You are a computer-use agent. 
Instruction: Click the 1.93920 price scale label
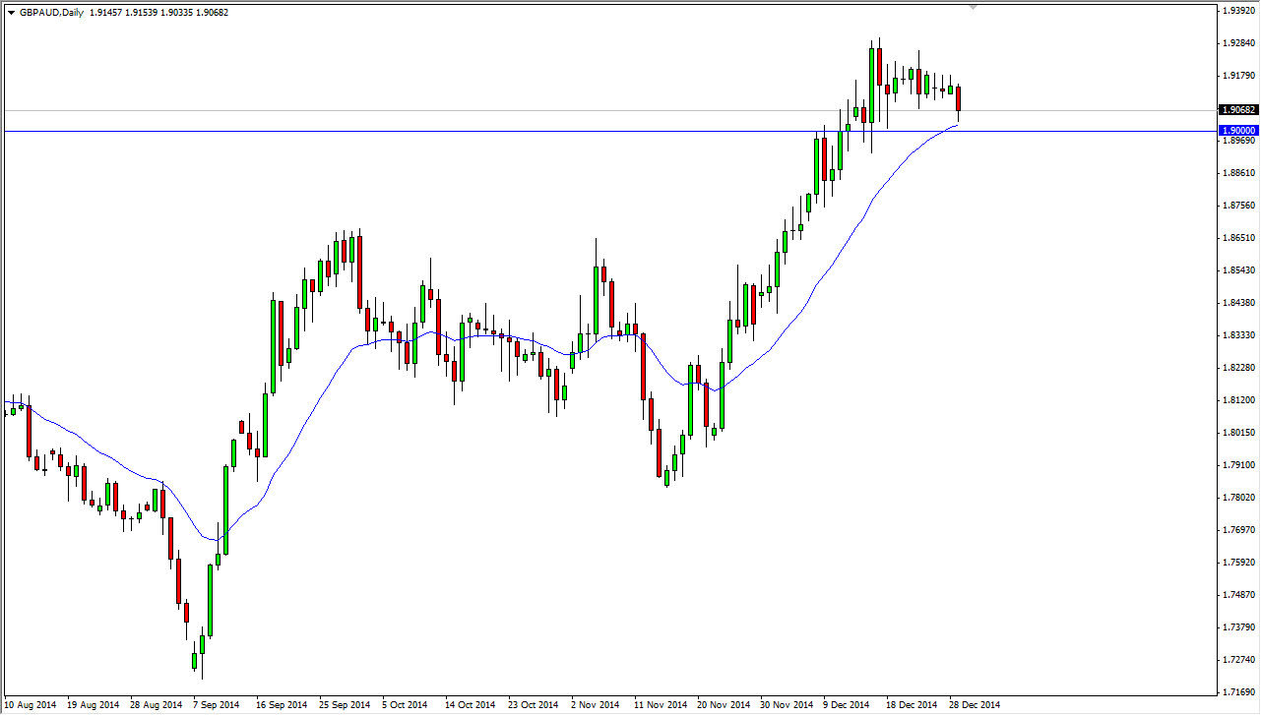[x=1238, y=10]
